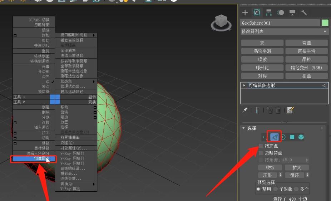The image size is (331, 201).
Task: Click the 网格平滑 modifier button
Action: [x=306, y=51]
